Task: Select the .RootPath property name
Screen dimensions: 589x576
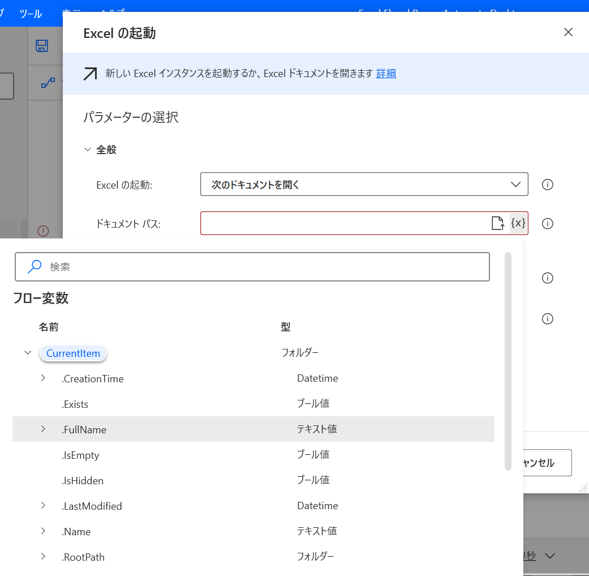Action: [x=83, y=557]
